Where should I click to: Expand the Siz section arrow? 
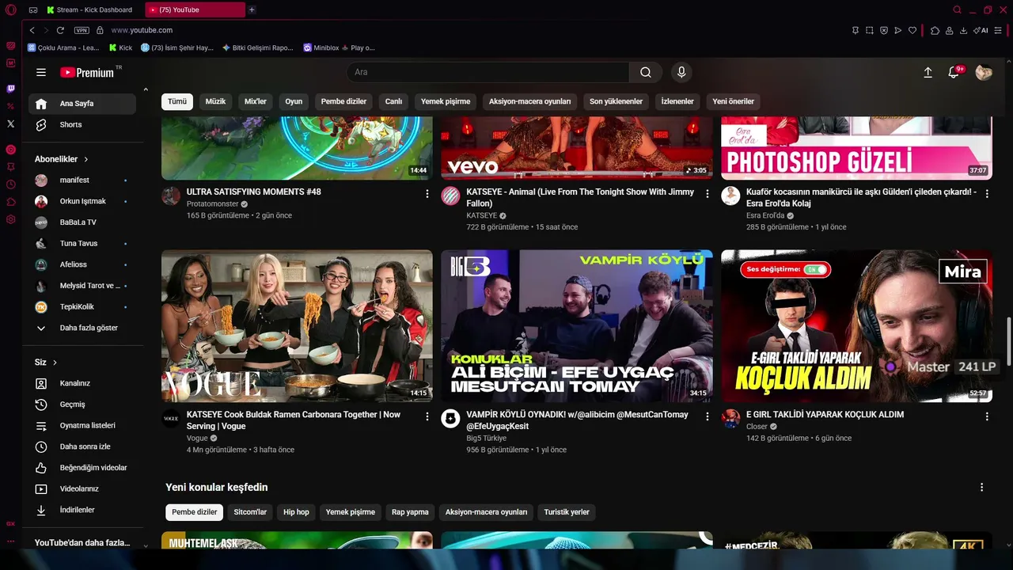[55, 363]
